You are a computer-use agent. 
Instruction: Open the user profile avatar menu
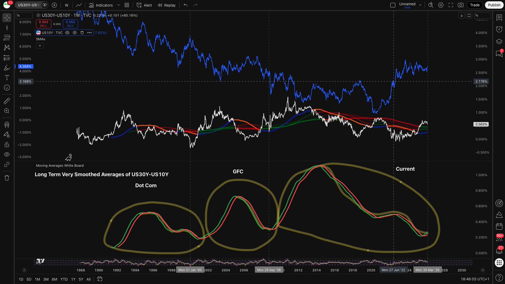coord(7,5)
